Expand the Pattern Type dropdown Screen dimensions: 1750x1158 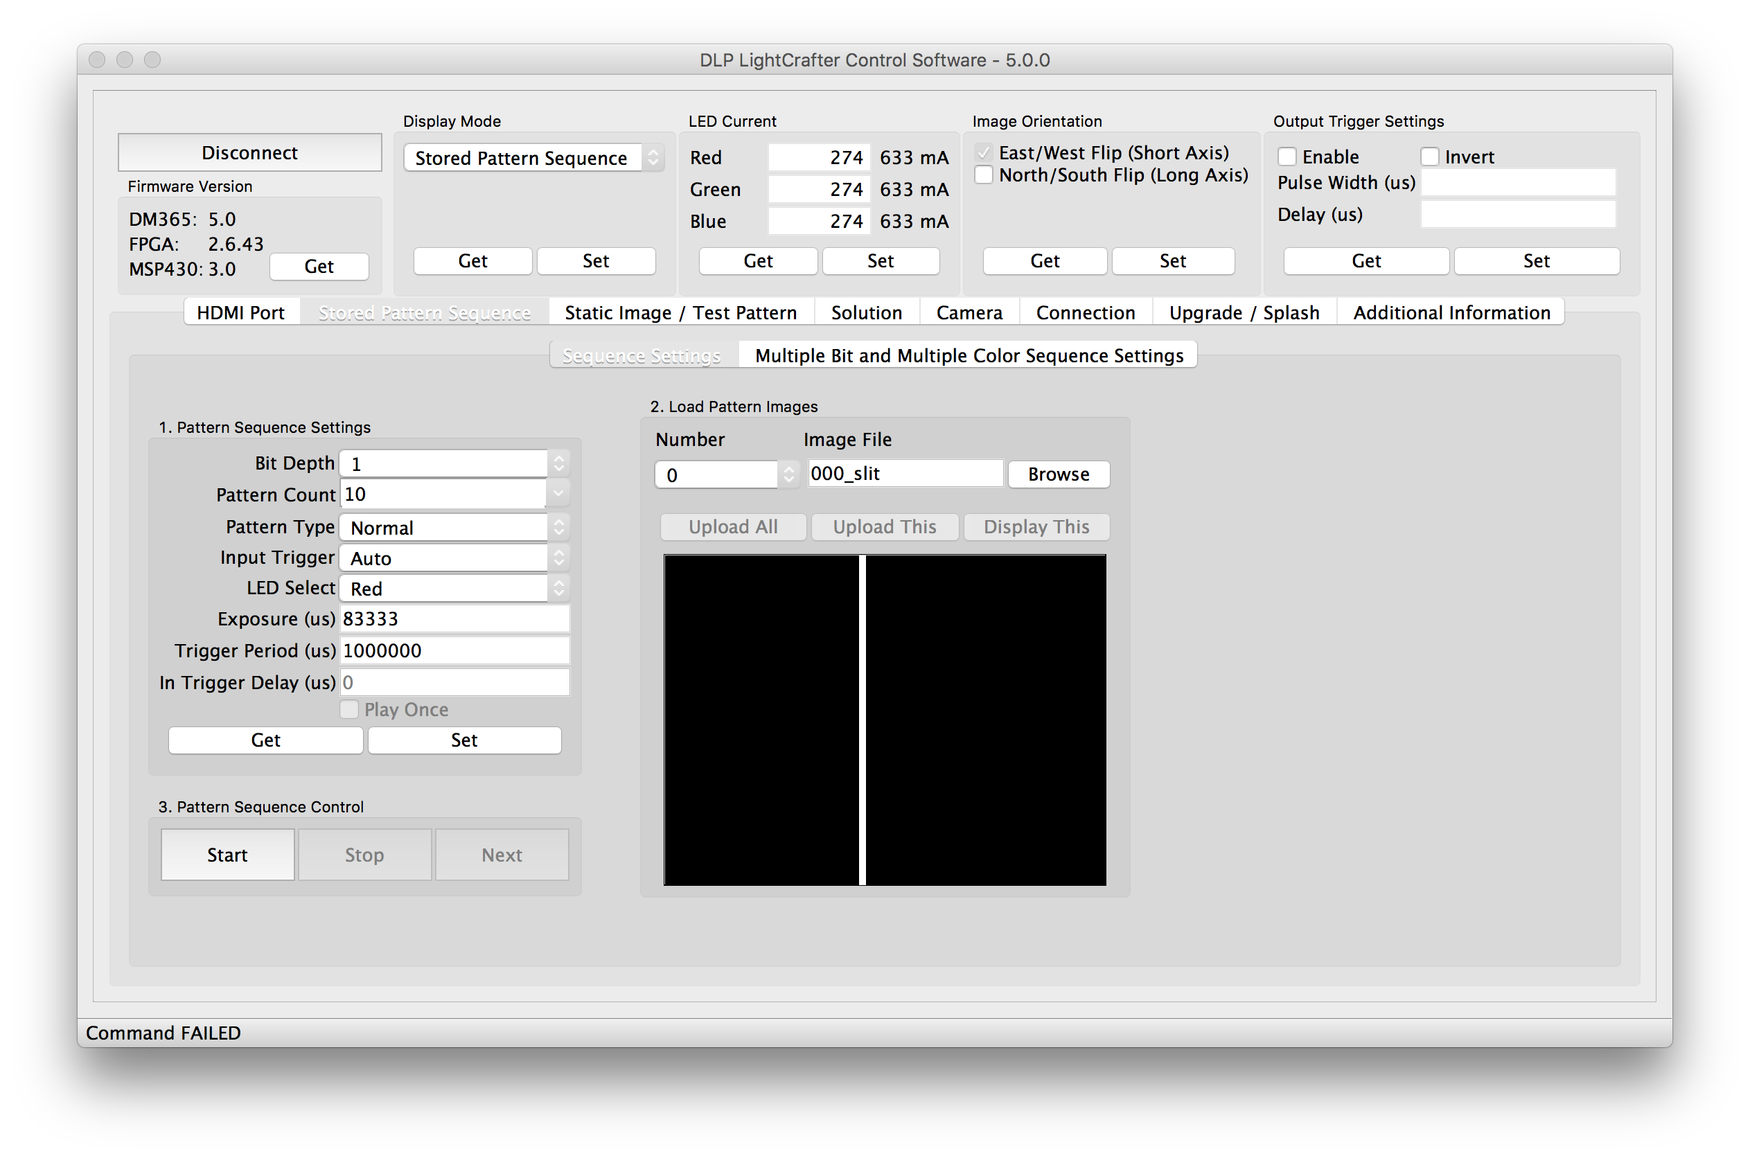click(454, 527)
